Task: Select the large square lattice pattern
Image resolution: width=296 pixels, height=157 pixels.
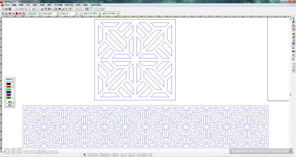Action: click(135, 60)
